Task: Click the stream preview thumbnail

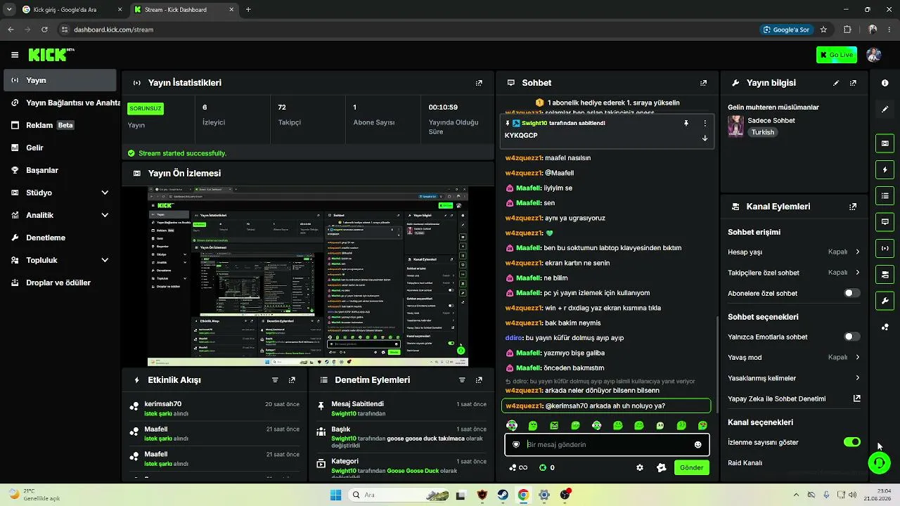Action: [308, 276]
